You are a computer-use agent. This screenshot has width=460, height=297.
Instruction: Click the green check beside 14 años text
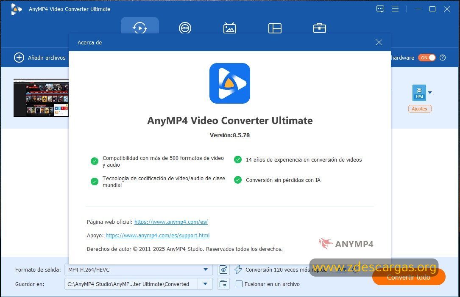coord(237,159)
